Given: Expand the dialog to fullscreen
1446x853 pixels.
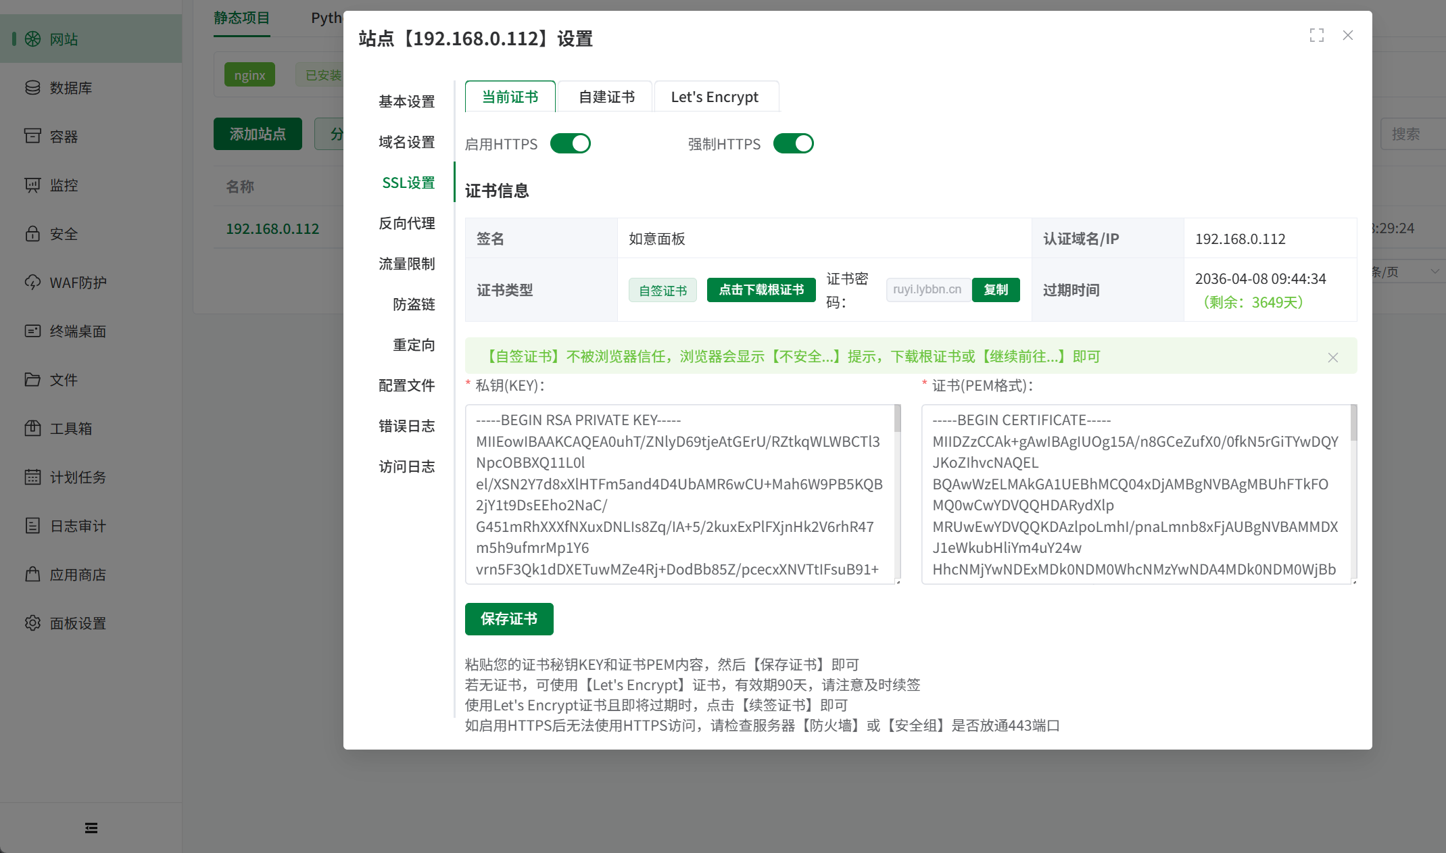Looking at the screenshot, I should coord(1317,35).
